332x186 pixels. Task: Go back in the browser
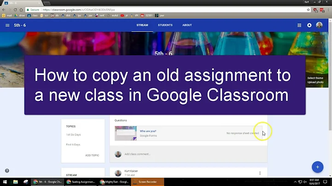pos(4,10)
